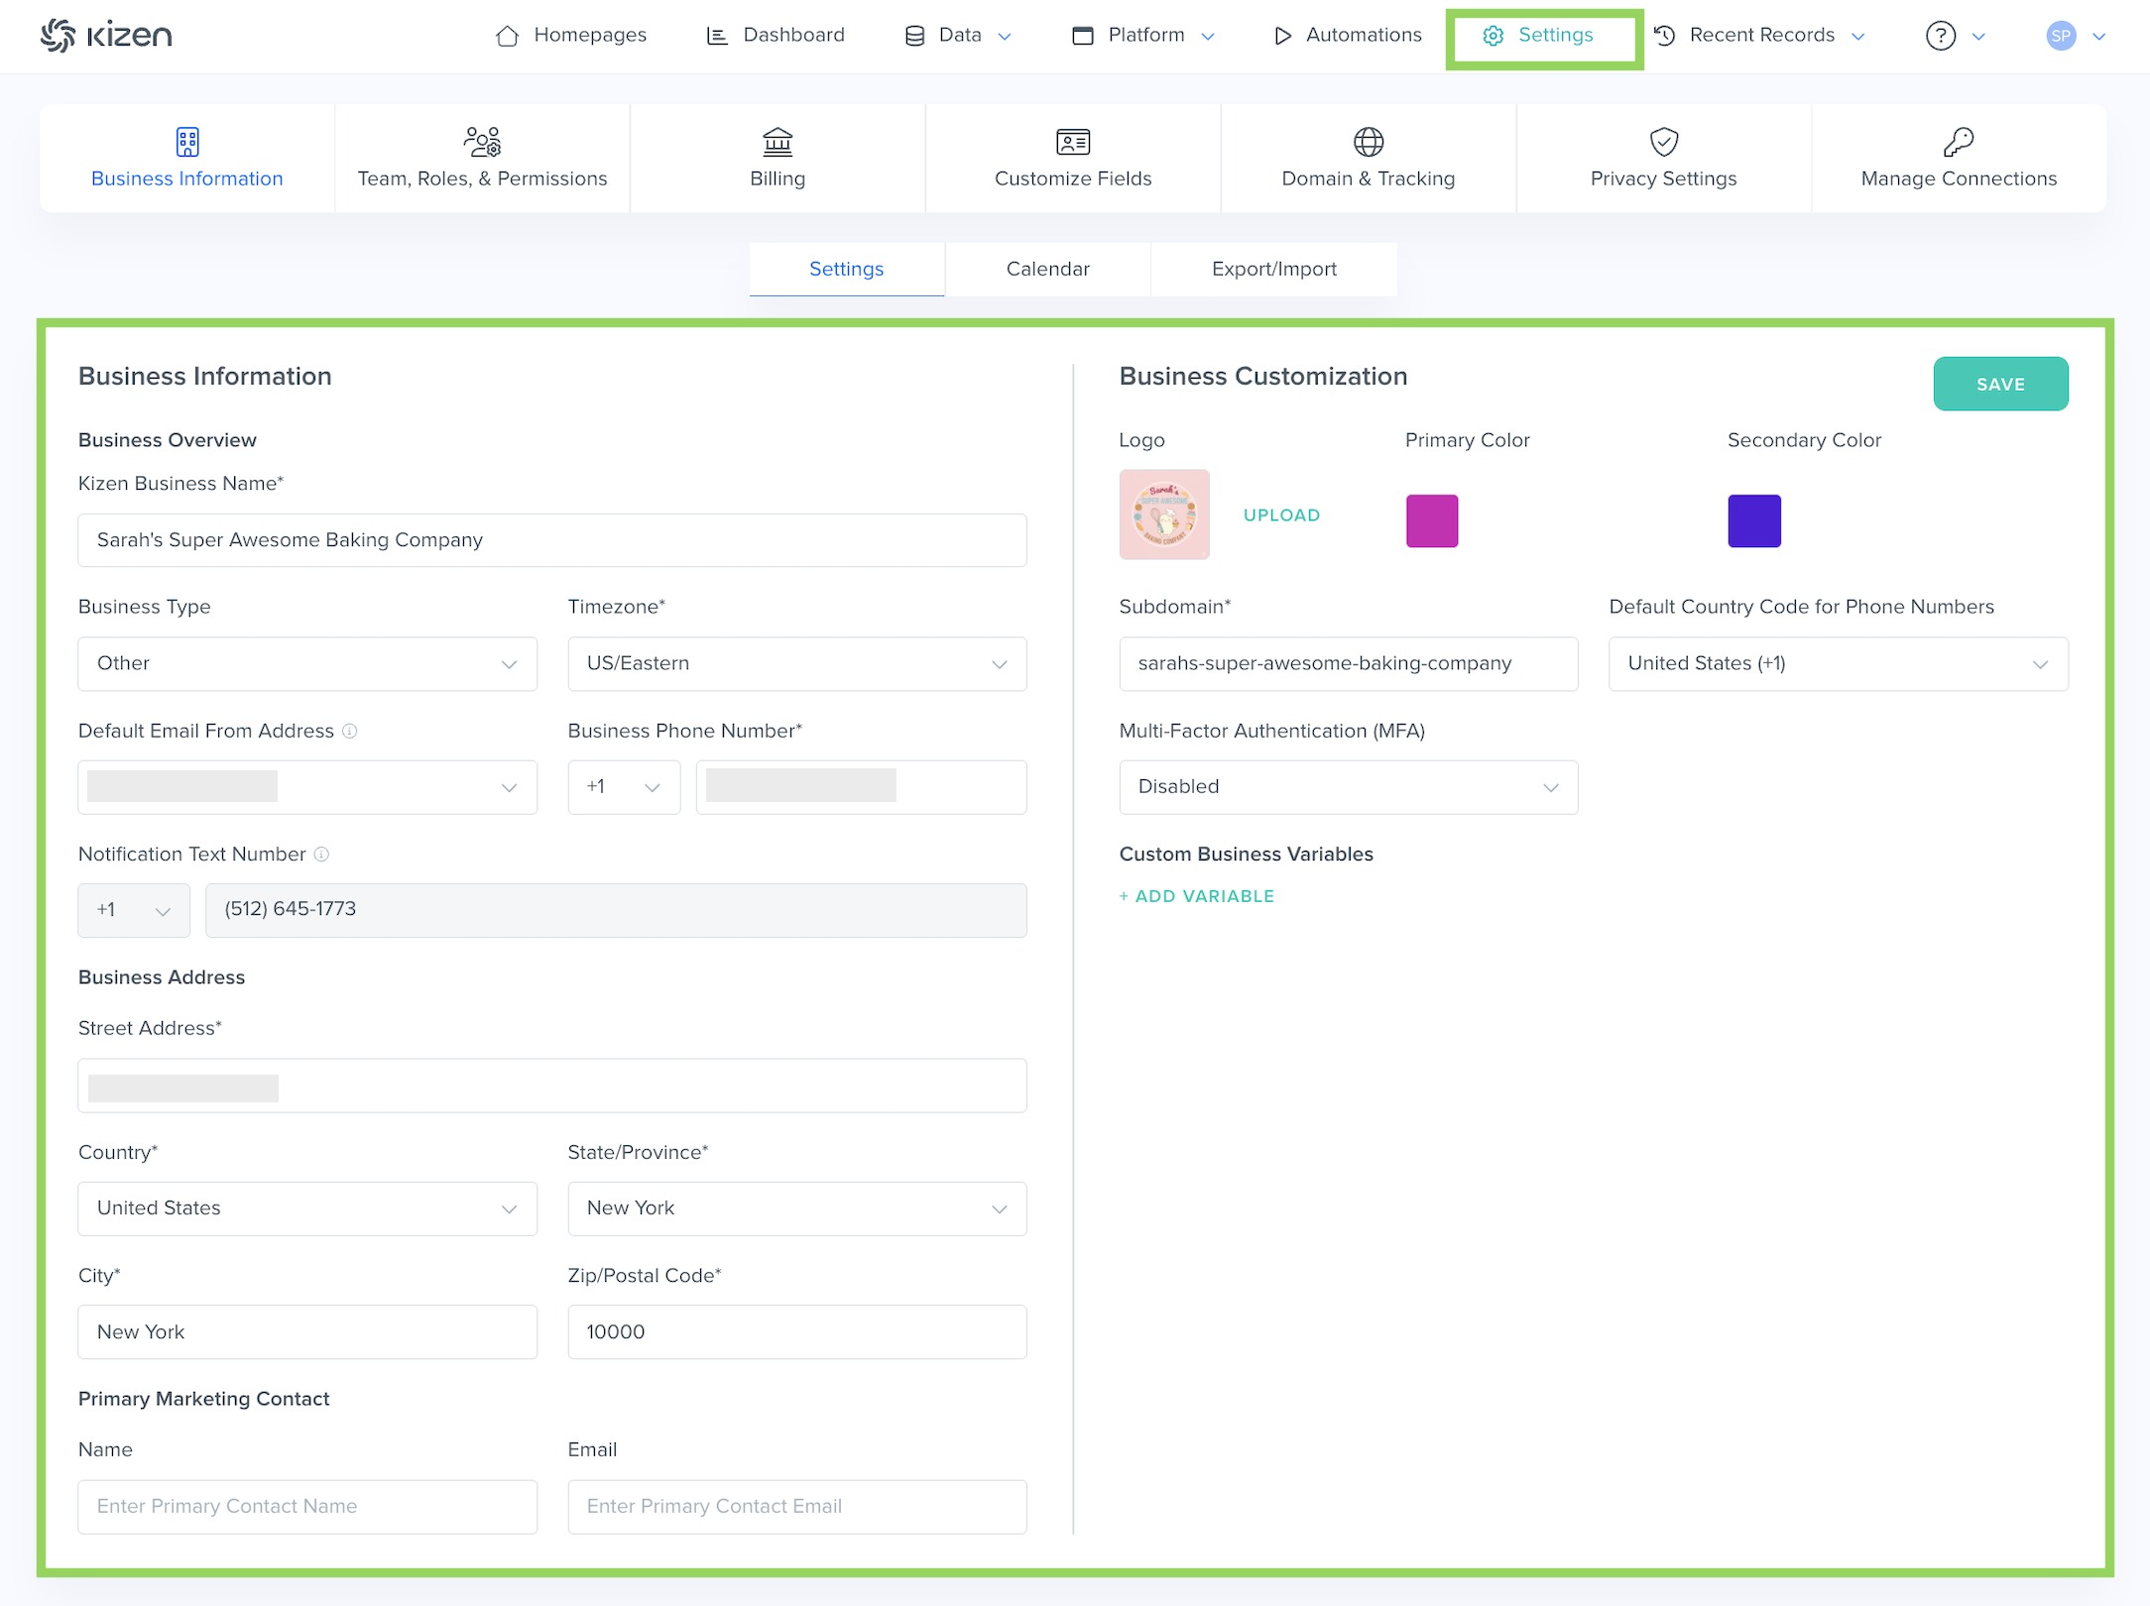Open Customize Fields card icon

pos(1072,142)
